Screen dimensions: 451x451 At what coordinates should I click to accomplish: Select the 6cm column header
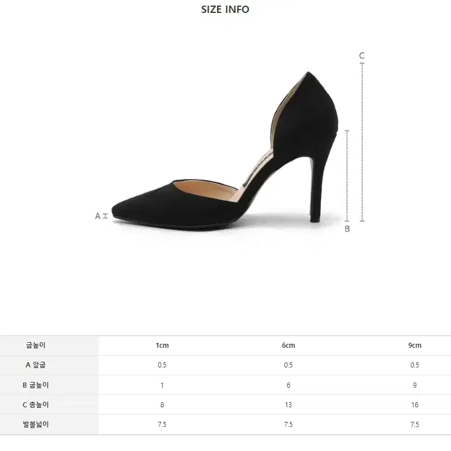[288, 346]
